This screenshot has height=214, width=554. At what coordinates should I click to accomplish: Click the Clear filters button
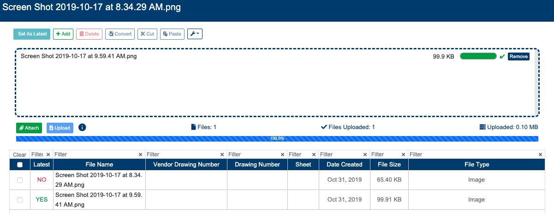tap(20, 155)
